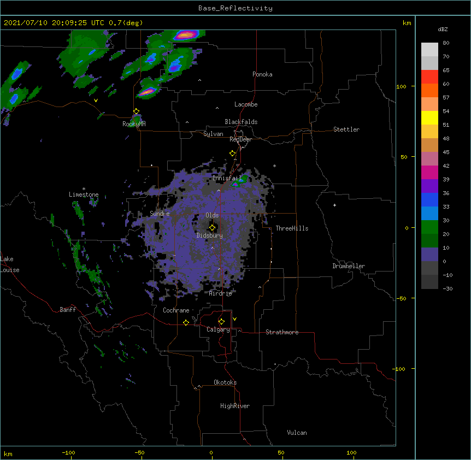
Task: Click the Ponoka town label
Action: [x=262, y=74]
